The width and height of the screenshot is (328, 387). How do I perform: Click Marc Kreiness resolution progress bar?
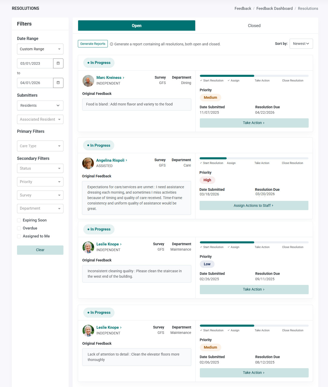coord(254,76)
